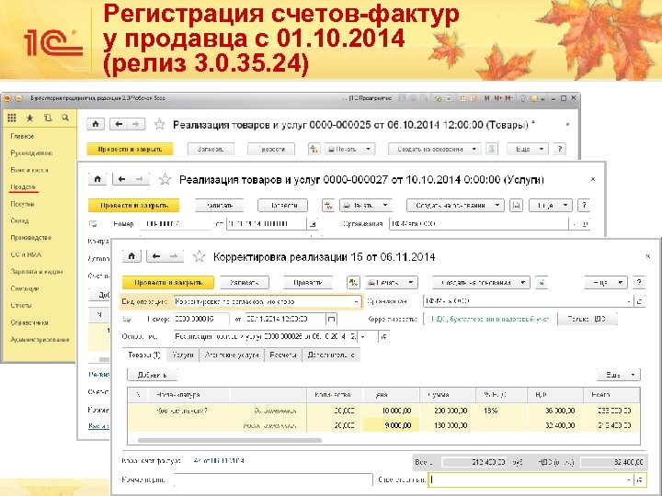Show Дт/Кт postings in Реализация 0000-000025 window
Screen dimensions: 662x496
(314, 149)
